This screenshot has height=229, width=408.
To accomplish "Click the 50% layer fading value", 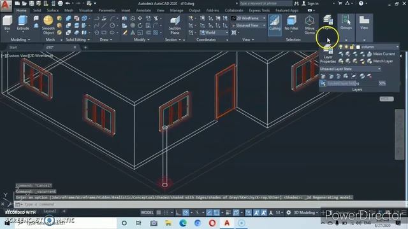I will [x=382, y=83].
